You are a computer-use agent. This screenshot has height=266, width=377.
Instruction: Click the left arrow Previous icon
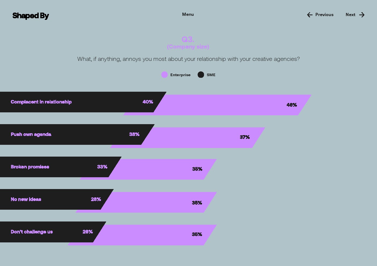pos(310,15)
